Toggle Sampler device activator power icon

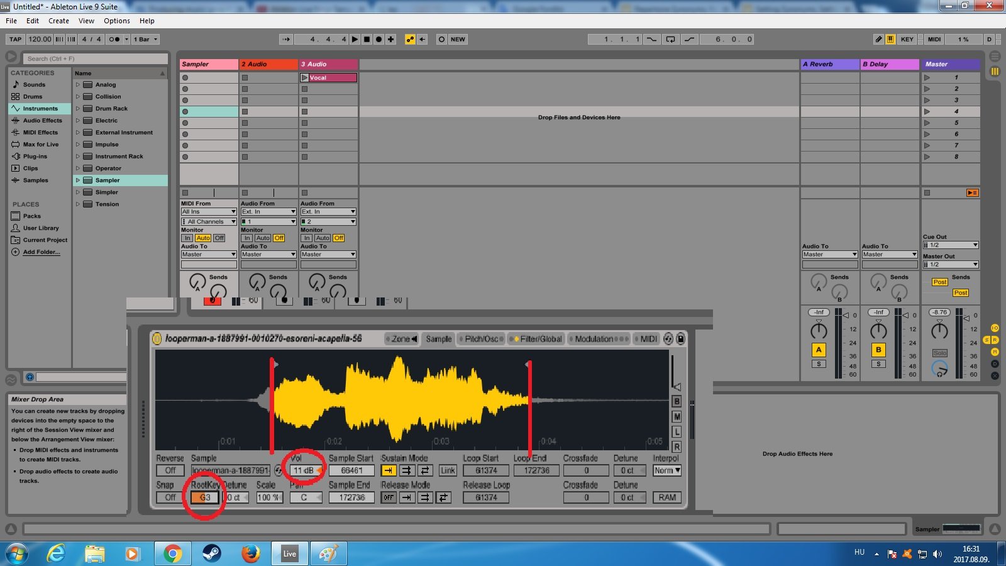tap(157, 338)
